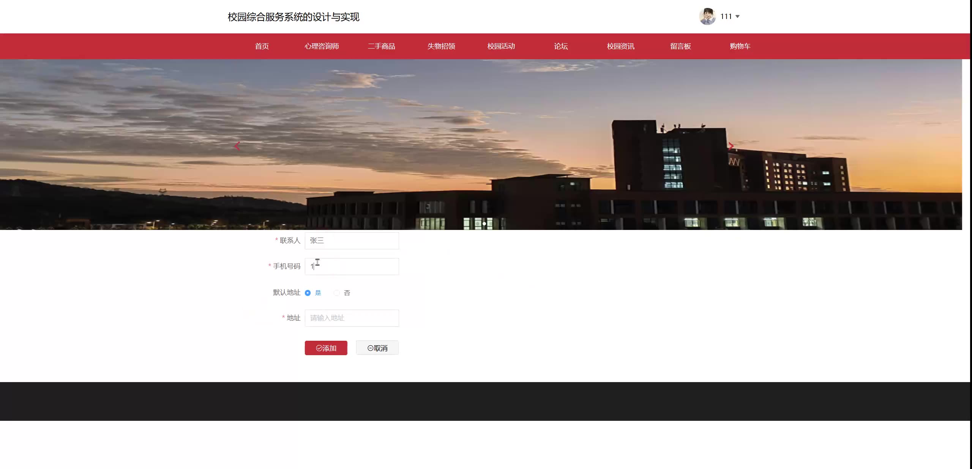Open the 首页 menu item
Screen dimensions: 972x469
262,46
